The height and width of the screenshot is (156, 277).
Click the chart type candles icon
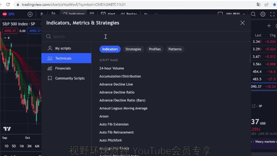coord(53,14)
